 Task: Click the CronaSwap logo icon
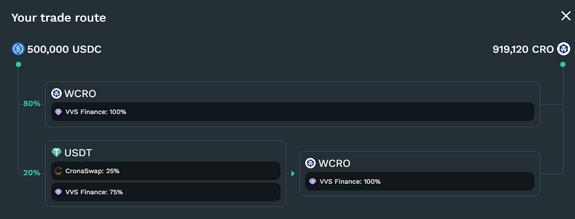pyautogui.click(x=58, y=171)
